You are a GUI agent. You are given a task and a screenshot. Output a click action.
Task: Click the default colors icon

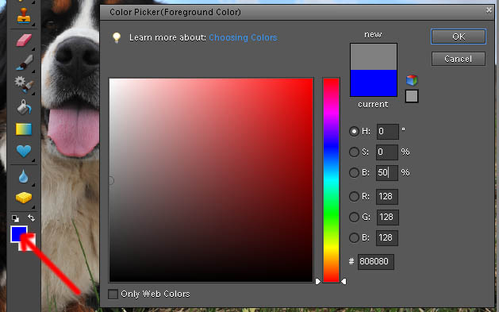[x=15, y=218]
